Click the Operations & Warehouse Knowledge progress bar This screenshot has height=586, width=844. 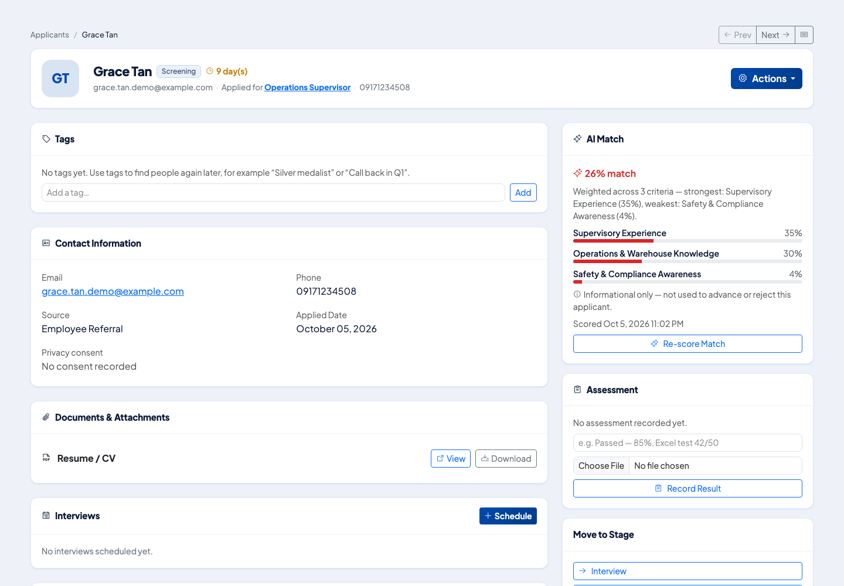pyautogui.click(x=688, y=261)
